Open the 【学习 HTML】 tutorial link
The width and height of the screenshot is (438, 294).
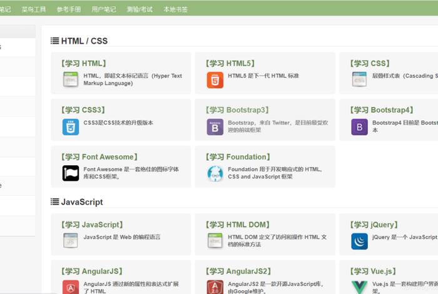pyautogui.click(x=83, y=63)
